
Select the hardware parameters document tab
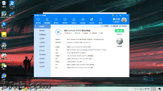(x=47, y=21)
